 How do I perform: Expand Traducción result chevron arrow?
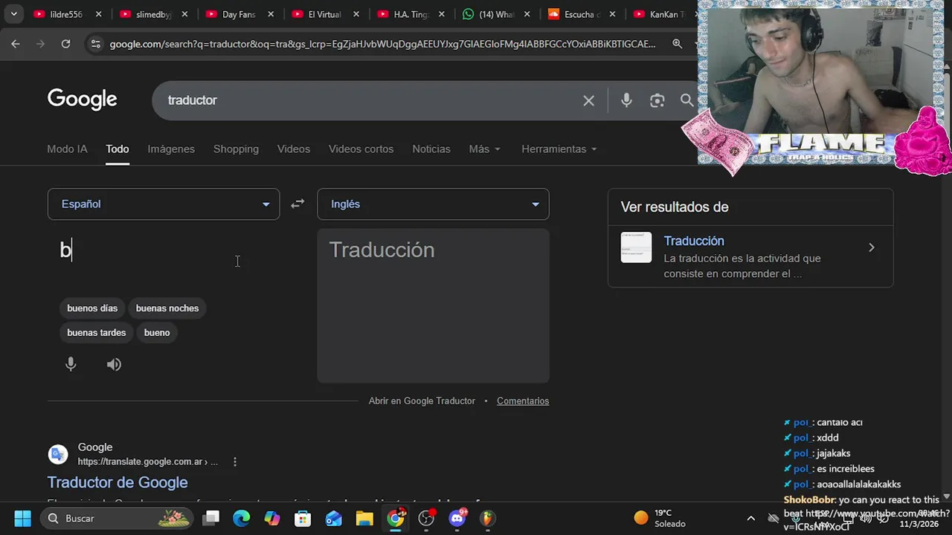(x=872, y=247)
